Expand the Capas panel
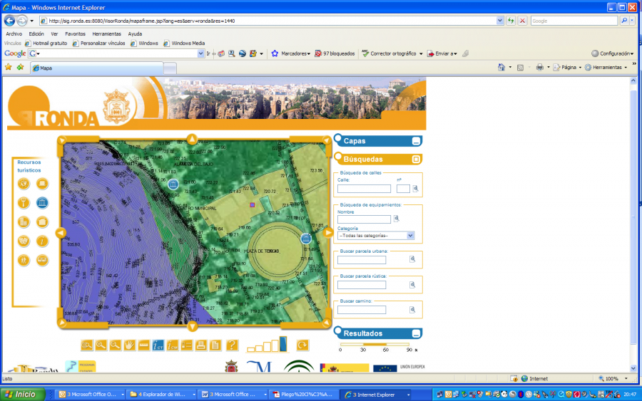The height and width of the screenshot is (401, 642). click(416, 141)
